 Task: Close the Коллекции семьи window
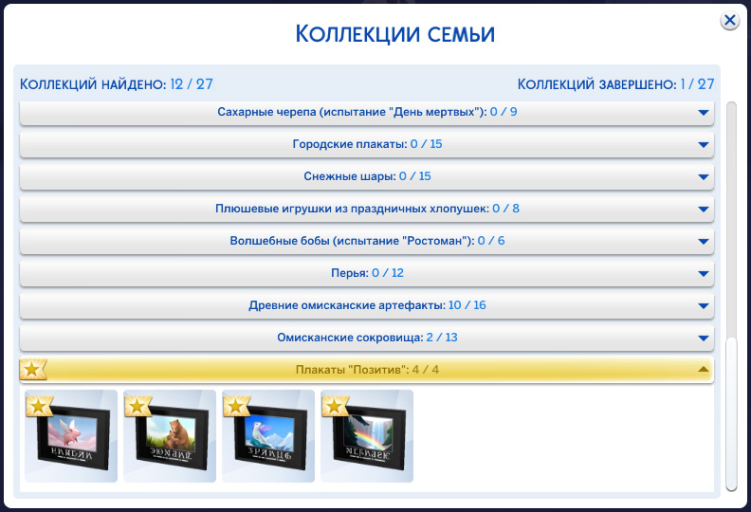point(729,21)
